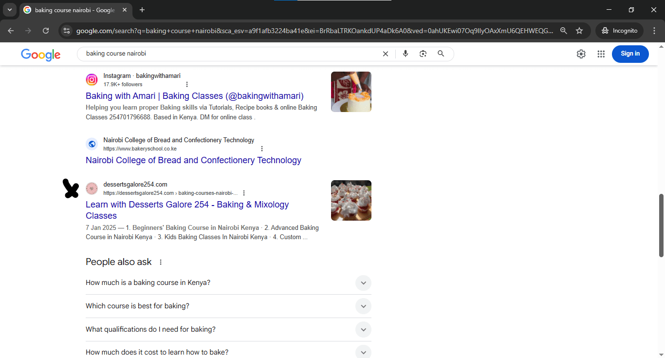Click the Sign in button
665x358 pixels.
[x=630, y=54]
